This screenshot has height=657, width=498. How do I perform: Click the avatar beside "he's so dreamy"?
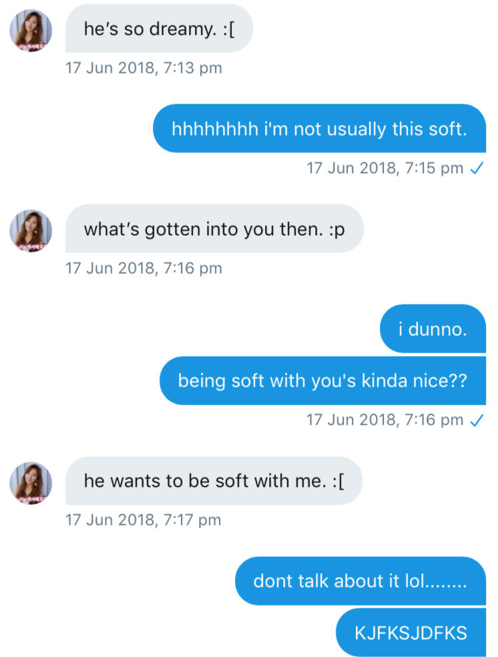tap(31, 31)
